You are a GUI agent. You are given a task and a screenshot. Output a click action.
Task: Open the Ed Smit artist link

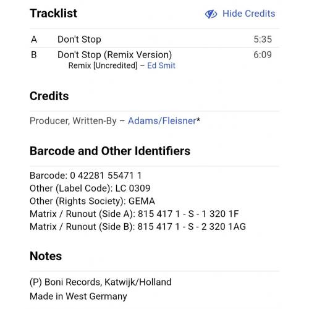161,66
